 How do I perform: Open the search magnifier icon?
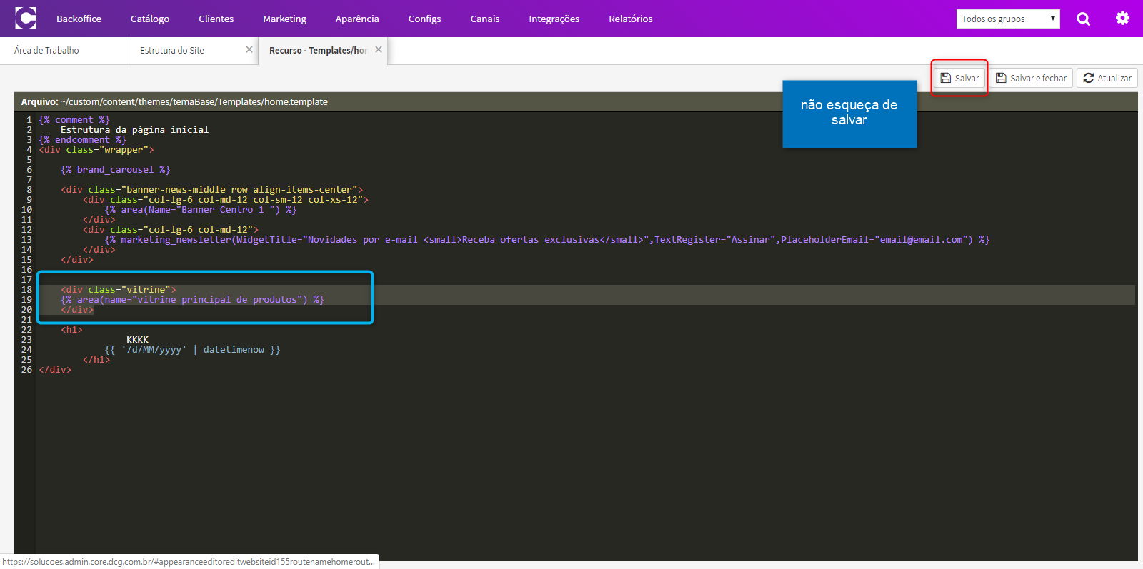(1084, 19)
